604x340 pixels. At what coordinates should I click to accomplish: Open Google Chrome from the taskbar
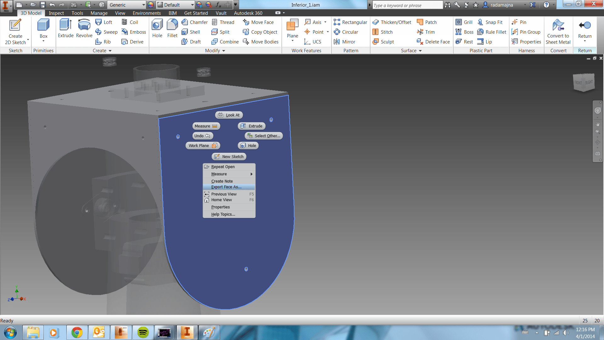click(77, 332)
